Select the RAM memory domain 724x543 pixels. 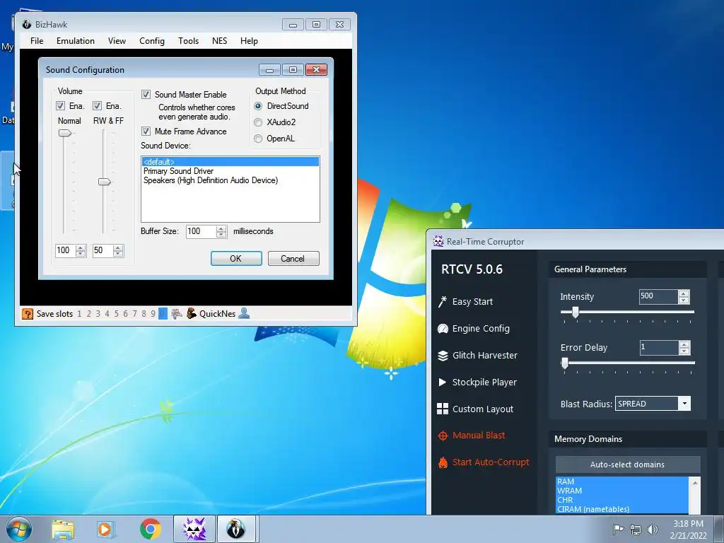[x=622, y=481]
